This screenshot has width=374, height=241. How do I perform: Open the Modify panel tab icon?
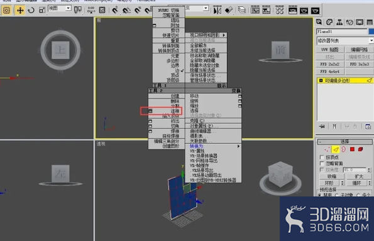coord(329,22)
